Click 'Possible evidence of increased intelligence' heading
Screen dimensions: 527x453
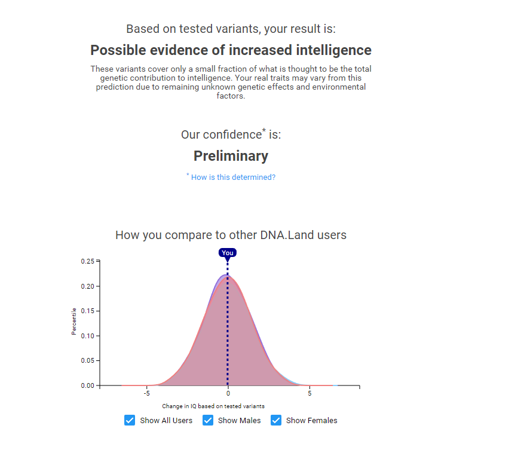click(231, 50)
